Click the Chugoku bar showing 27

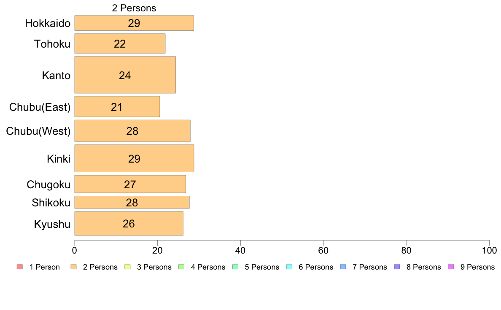pyautogui.click(x=130, y=184)
